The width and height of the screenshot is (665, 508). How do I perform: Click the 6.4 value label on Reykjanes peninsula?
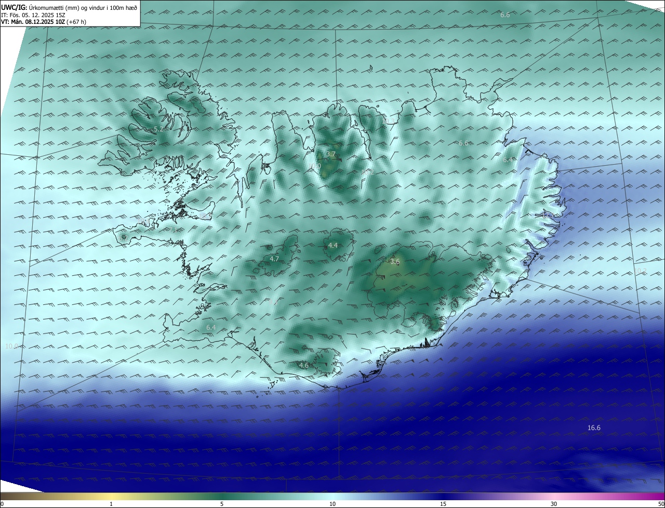[210, 328]
